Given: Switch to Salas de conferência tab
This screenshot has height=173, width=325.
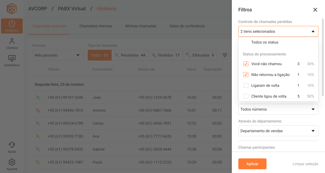Looking at the screenshot, I should pos(187,26).
